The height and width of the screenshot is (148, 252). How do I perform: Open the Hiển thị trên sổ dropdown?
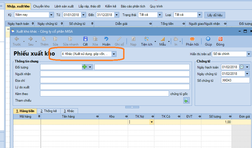tap(249, 54)
